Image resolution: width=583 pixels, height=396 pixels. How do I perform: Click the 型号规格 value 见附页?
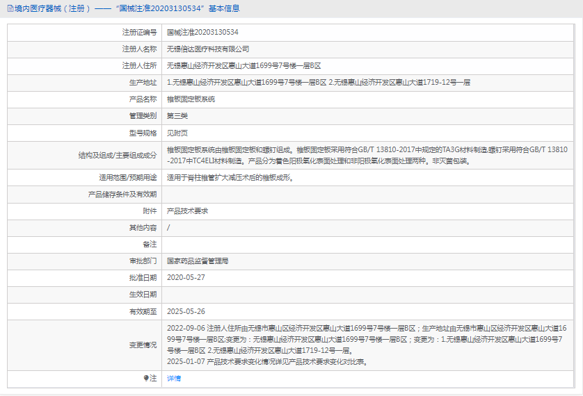tap(177, 133)
